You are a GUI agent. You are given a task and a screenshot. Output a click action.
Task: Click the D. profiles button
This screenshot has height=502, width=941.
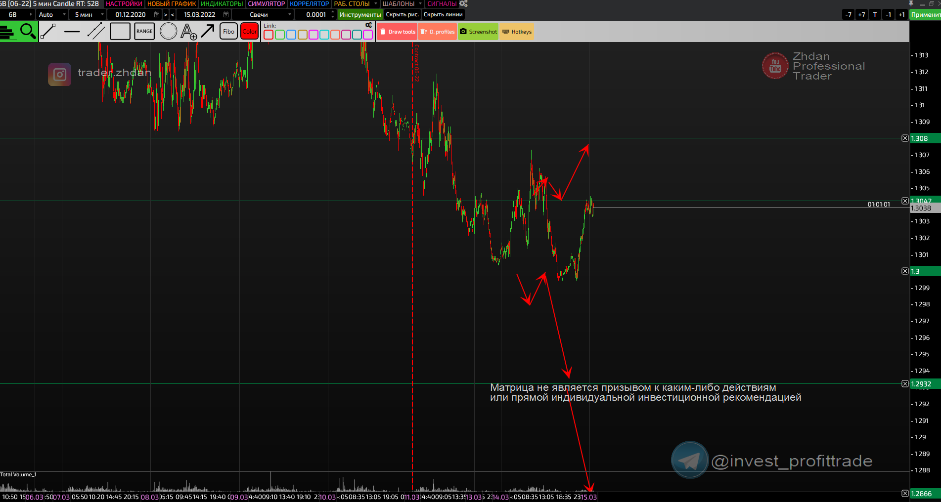[438, 32]
